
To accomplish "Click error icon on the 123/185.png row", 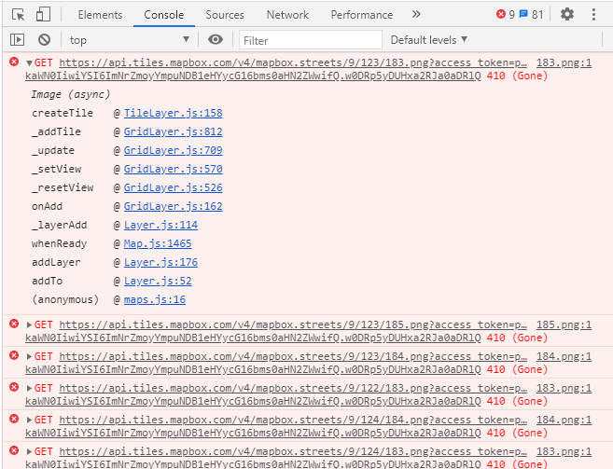I will click(14, 324).
